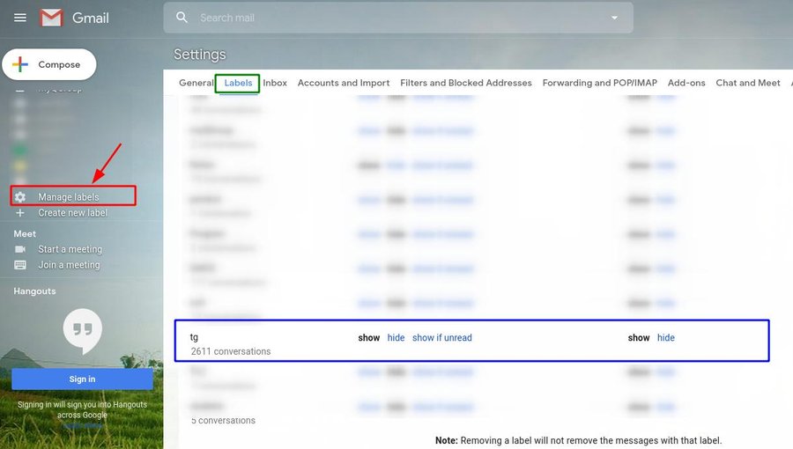This screenshot has height=449, width=793.
Task: Click the camera icon for Start a meeting
Action: coord(20,249)
